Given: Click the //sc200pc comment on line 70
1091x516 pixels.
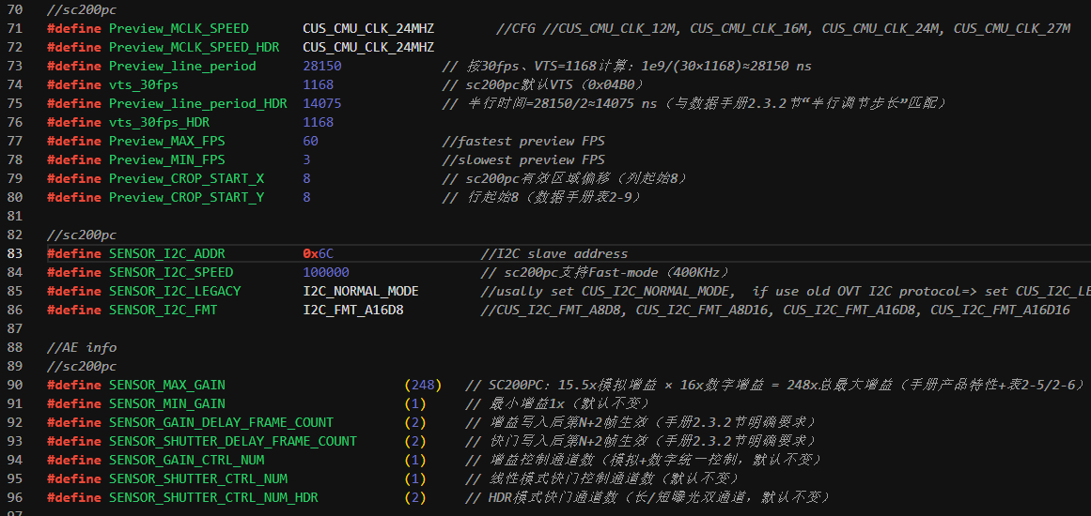Looking at the screenshot, I should click(x=82, y=9).
